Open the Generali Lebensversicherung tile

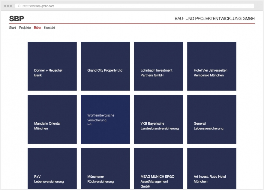(x=212, y=119)
